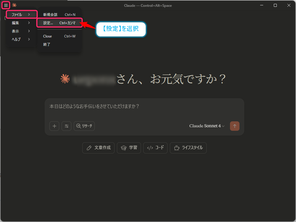Open the hamburger menu icon
This screenshot has width=296, height=222.
coord(6,5)
